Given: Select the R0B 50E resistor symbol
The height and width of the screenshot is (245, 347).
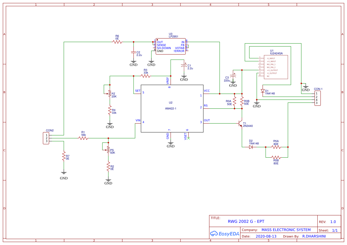Looking at the screenshot, I should pos(242,101).
